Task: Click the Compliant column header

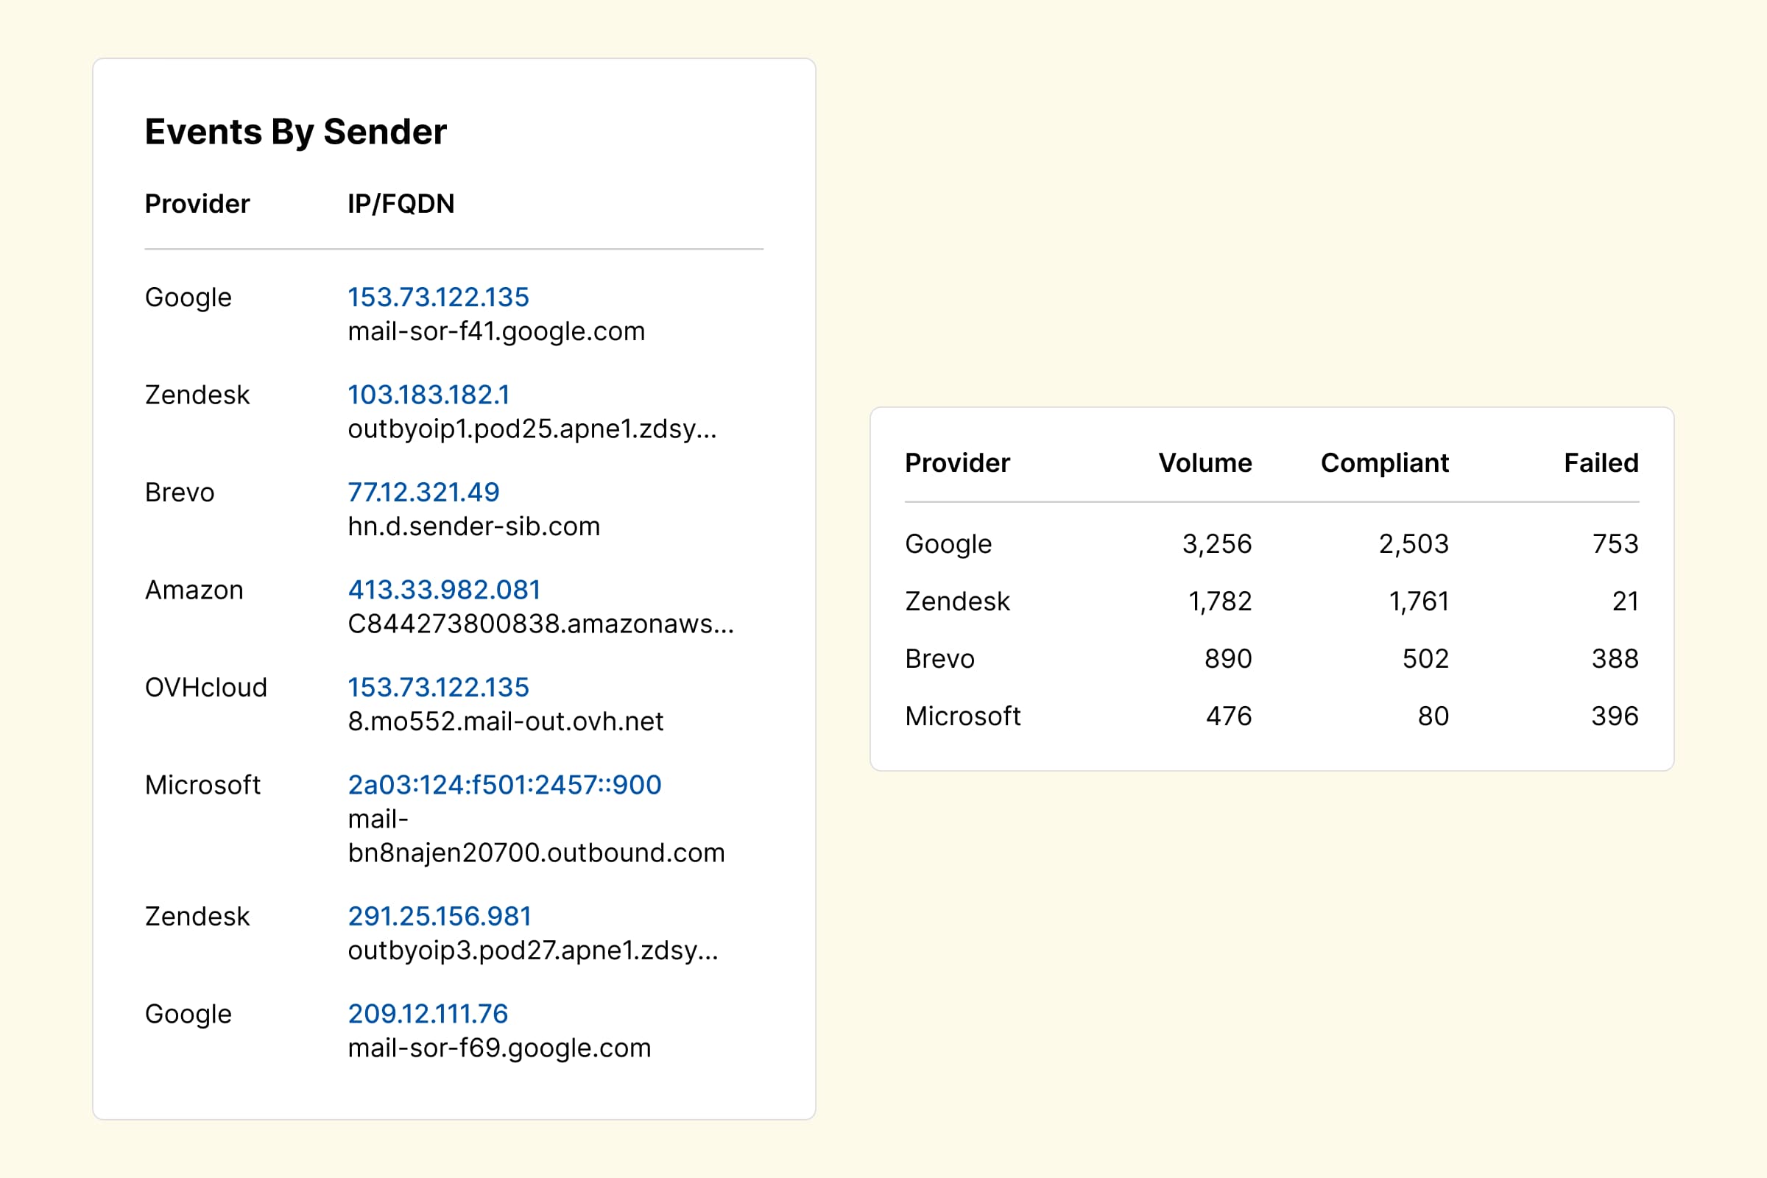Action: click(1384, 464)
